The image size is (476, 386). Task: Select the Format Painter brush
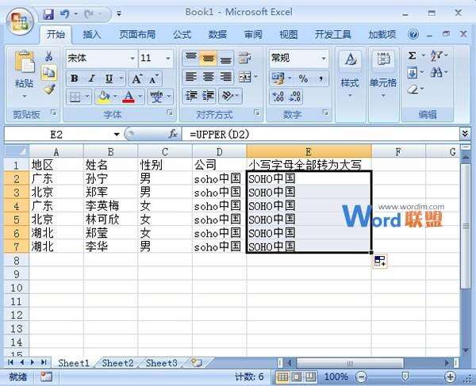(49, 89)
